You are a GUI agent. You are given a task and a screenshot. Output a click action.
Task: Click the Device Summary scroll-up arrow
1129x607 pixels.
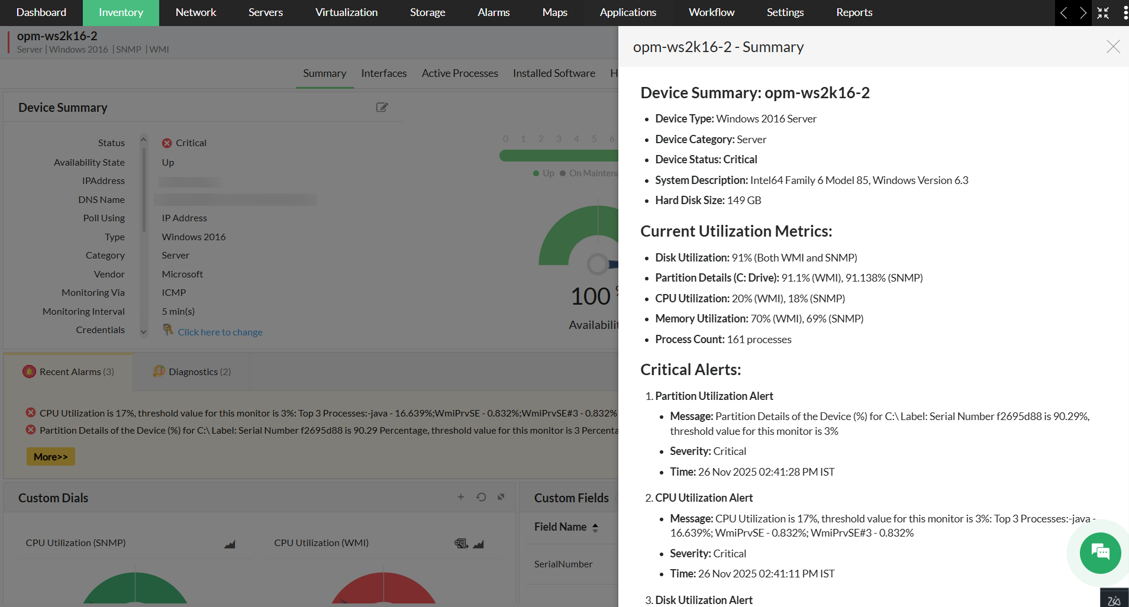(x=143, y=140)
